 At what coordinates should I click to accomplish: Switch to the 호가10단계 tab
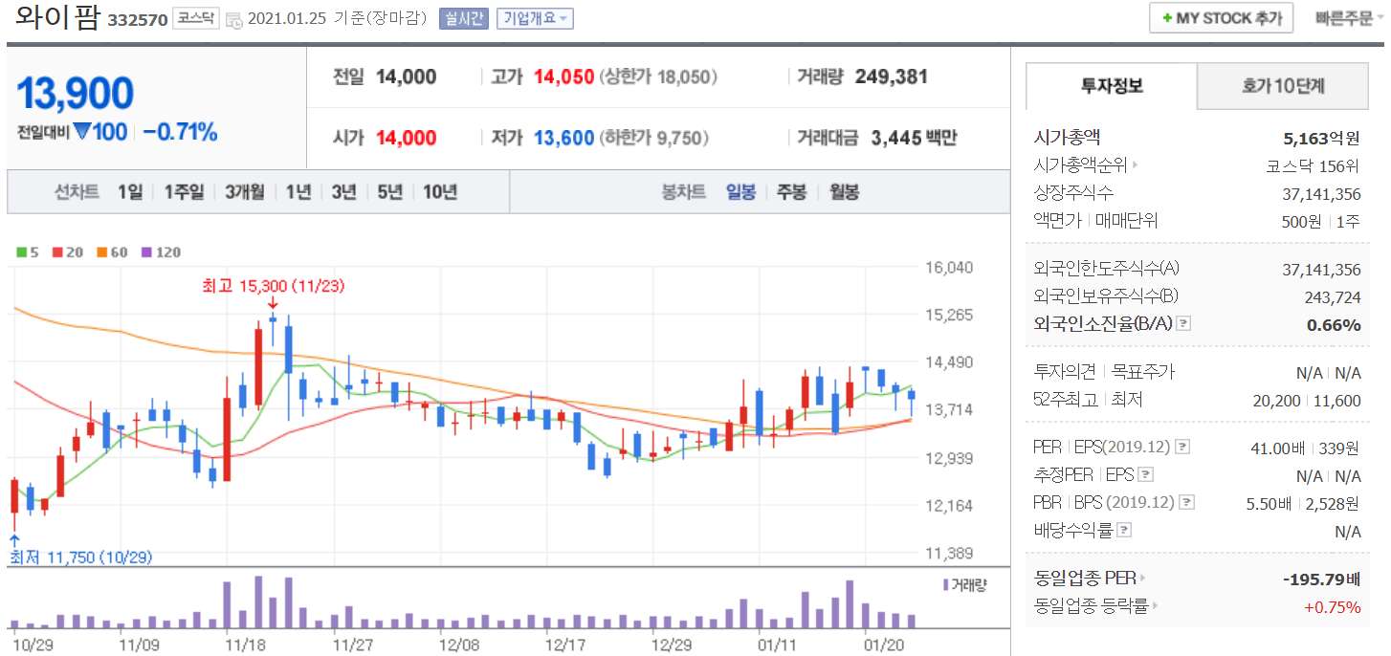(1283, 86)
